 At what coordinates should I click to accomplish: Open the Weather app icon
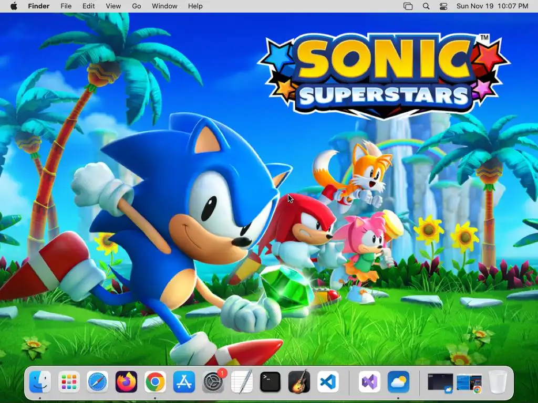click(398, 381)
